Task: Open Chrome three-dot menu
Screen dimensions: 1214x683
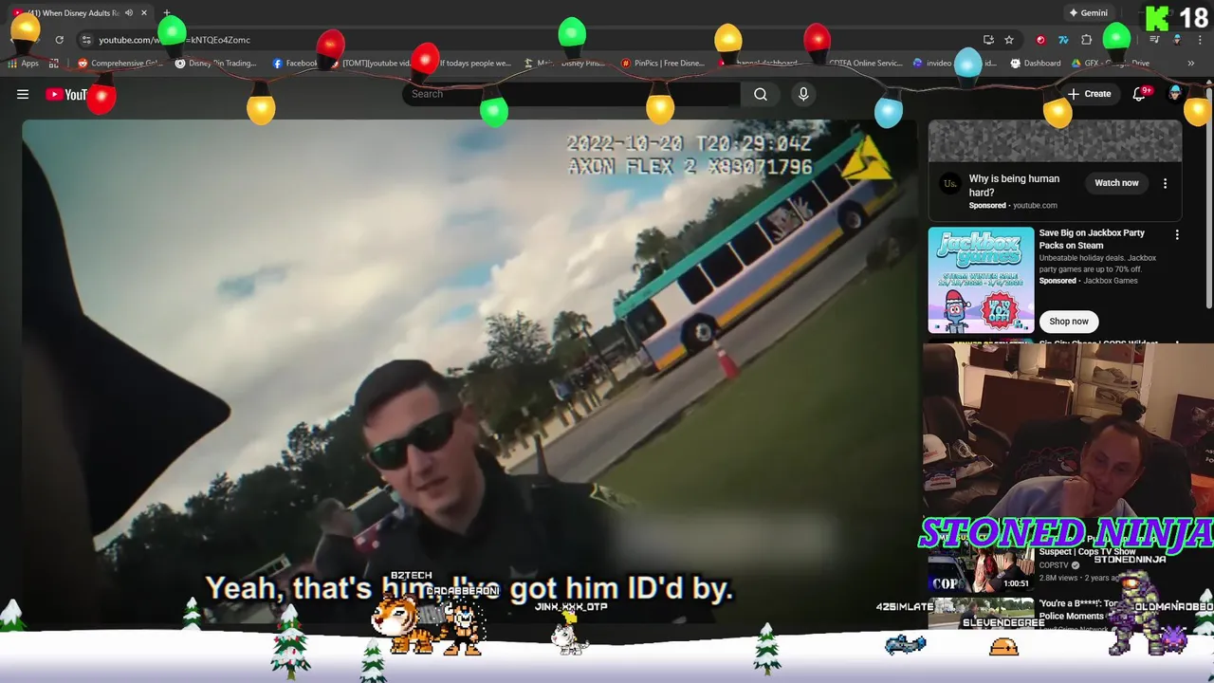Action: 1200,40
